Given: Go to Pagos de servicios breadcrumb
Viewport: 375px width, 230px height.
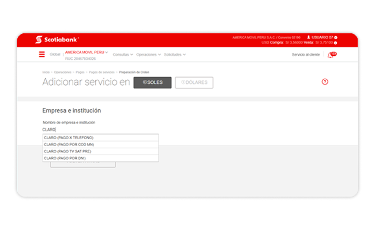Looking at the screenshot, I should point(102,72).
